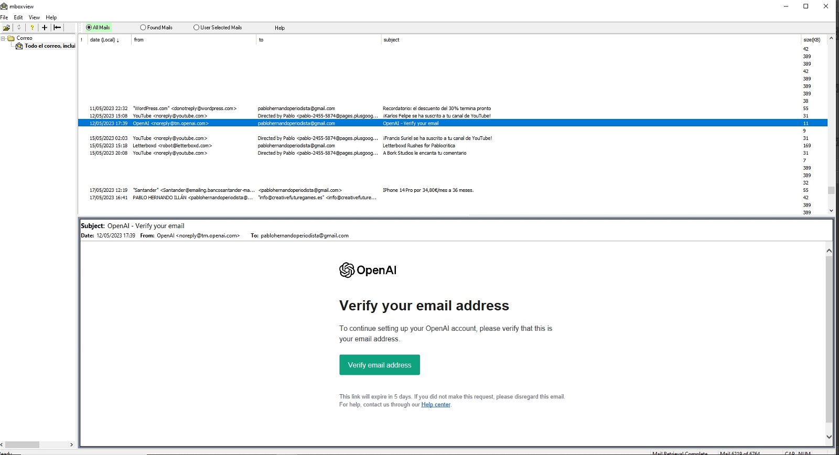Click the message pane scroll down arrow
Image resolution: width=839 pixels, height=455 pixels.
pos(829,437)
